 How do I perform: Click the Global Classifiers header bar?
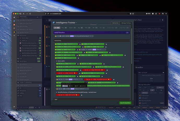point(92,33)
